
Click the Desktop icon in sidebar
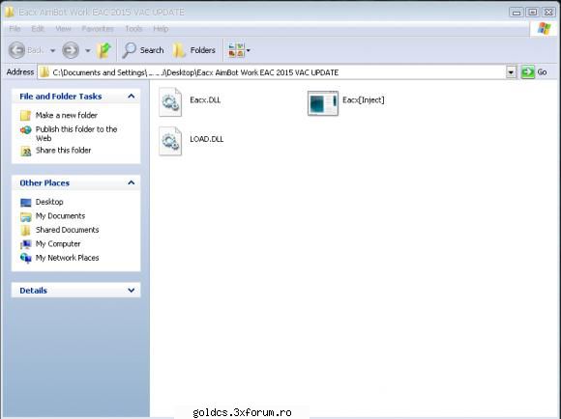pyautogui.click(x=26, y=203)
